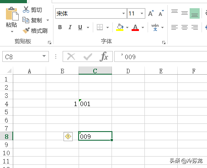
Task: Toggle Italic formatting
Action: (x=70, y=27)
